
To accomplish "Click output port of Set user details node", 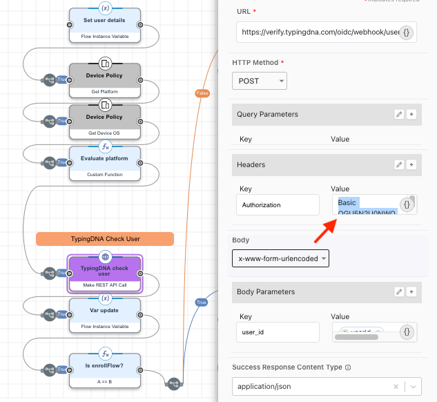I will tap(140, 25).
